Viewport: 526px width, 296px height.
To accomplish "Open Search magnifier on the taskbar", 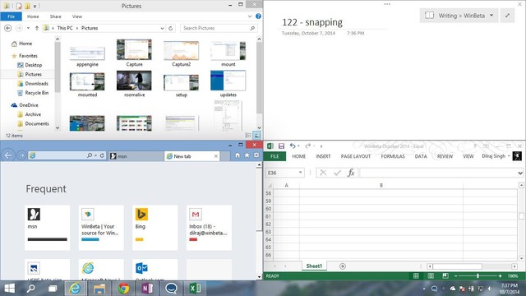I will [30, 289].
